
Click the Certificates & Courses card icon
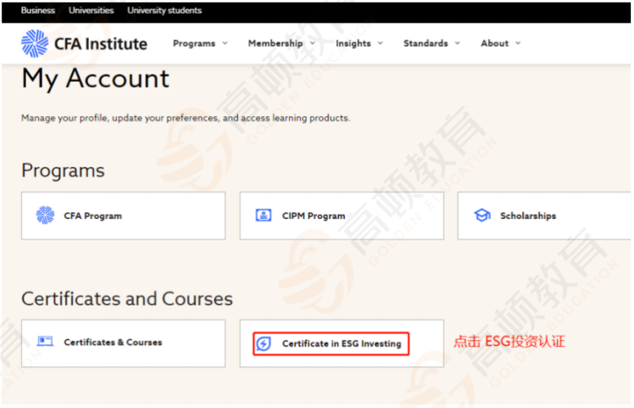[x=45, y=342]
